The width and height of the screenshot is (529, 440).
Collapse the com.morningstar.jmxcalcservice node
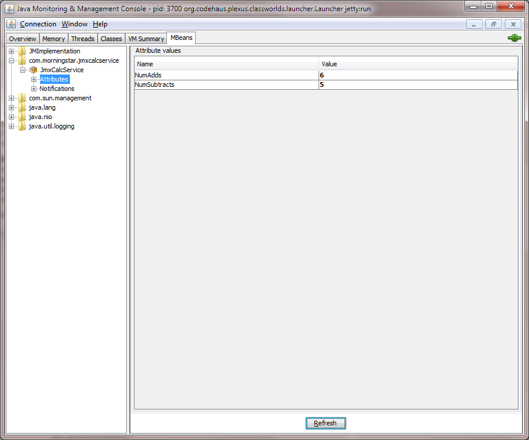[x=12, y=60]
